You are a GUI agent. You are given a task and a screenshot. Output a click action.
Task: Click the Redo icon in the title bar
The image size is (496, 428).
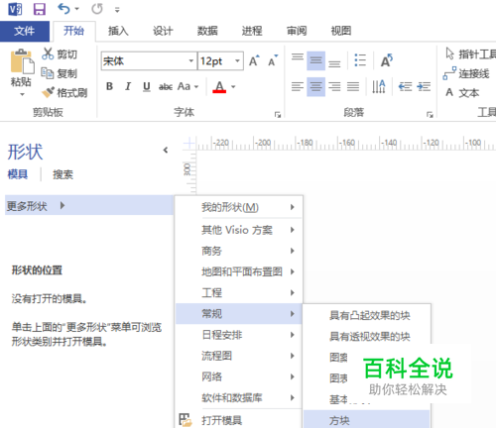97,9
